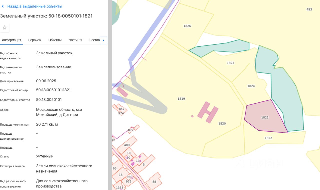Select parcel 493 in the map corner
The height and width of the screenshot is (190, 320).
click(x=309, y=9)
